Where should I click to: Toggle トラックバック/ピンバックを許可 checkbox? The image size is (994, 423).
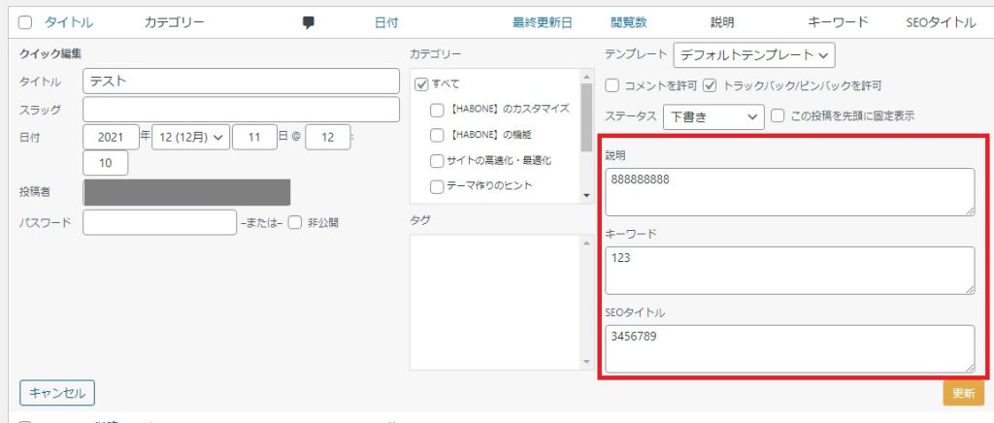point(710,85)
